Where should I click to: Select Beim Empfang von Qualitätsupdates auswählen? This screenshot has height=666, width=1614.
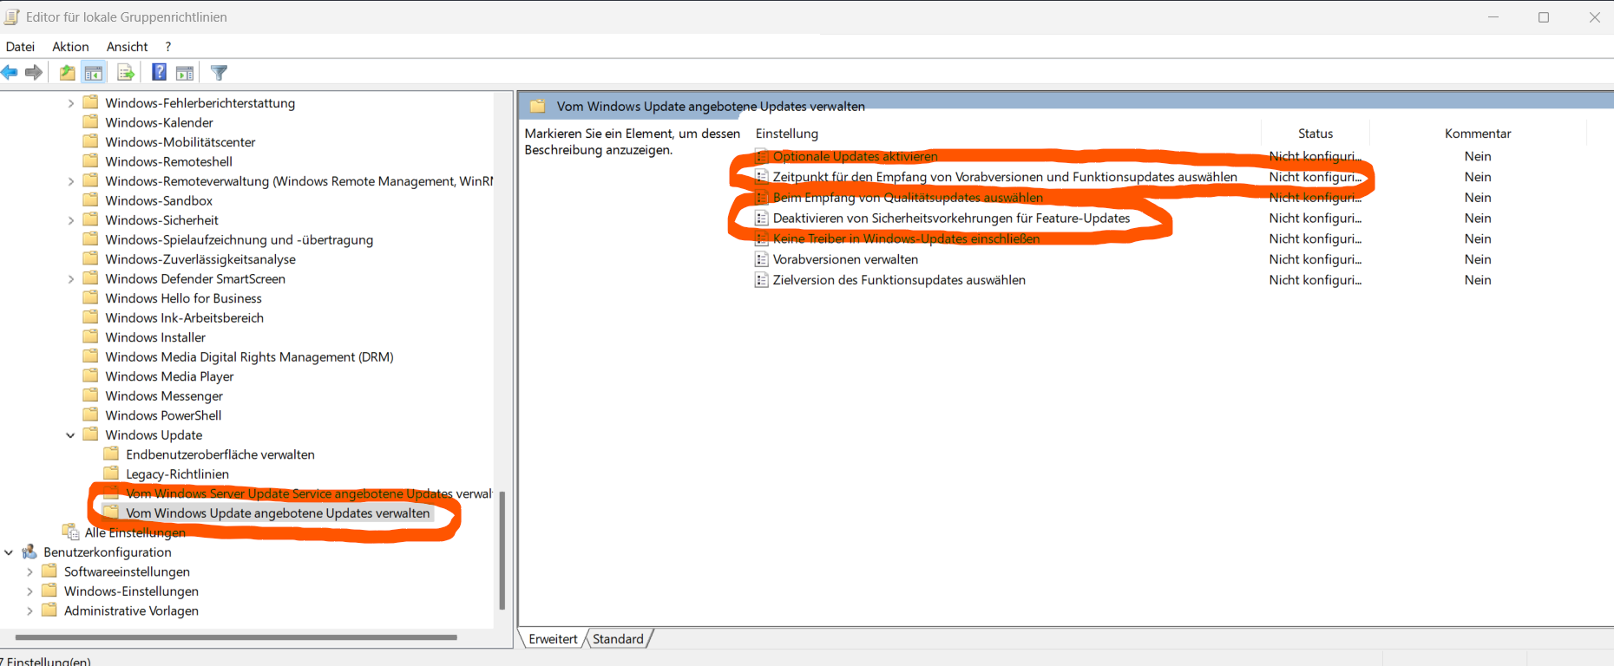[x=908, y=198]
